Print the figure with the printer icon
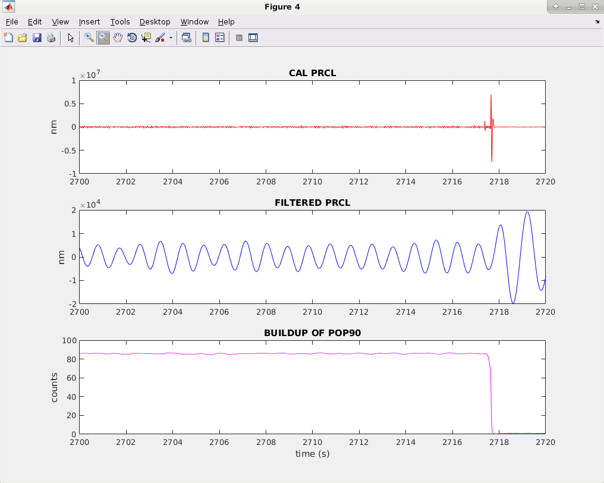This screenshot has width=604, height=483. (51, 38)
